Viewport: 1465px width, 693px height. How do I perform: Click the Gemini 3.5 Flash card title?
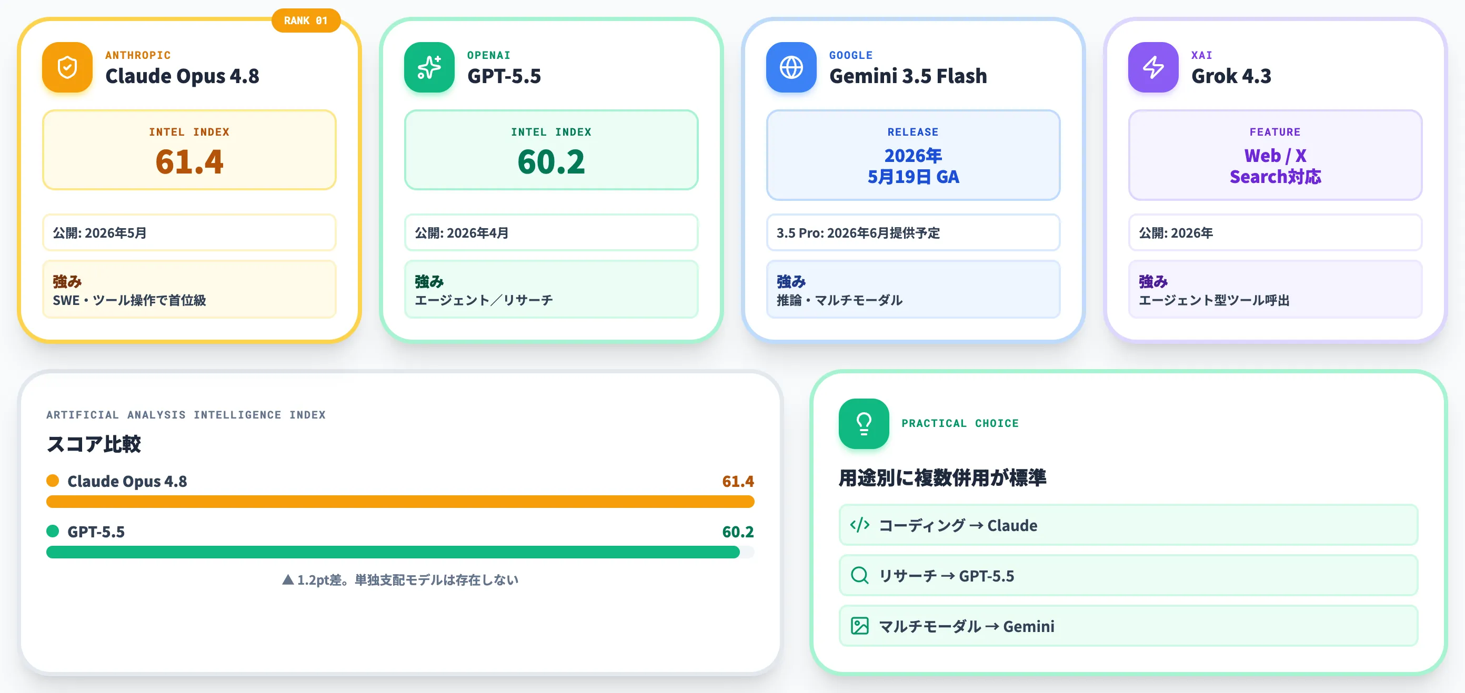tap(908, 76)
